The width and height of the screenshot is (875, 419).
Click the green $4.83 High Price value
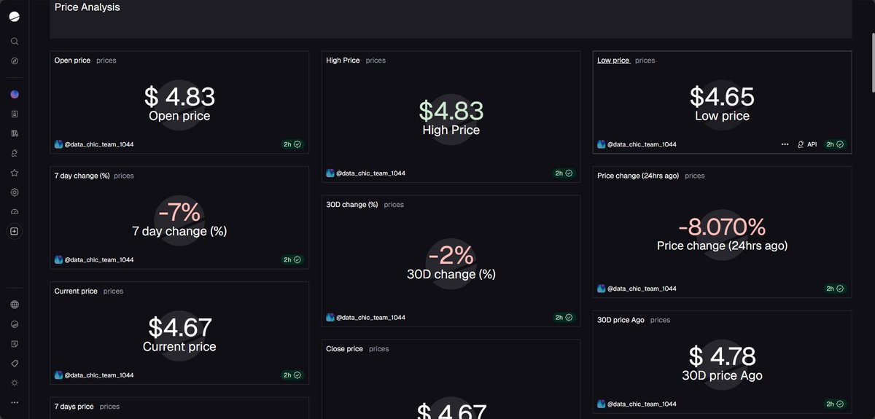(451, 111)
